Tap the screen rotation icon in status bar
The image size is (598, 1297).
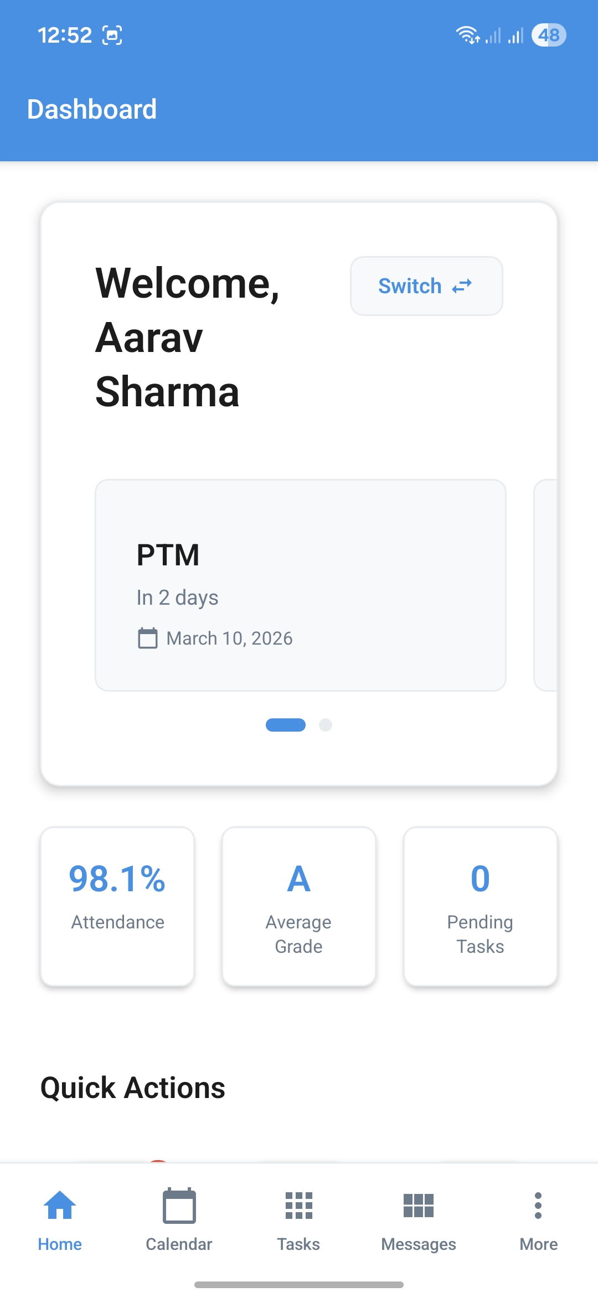pyautogui.click(x=112, y=34)
